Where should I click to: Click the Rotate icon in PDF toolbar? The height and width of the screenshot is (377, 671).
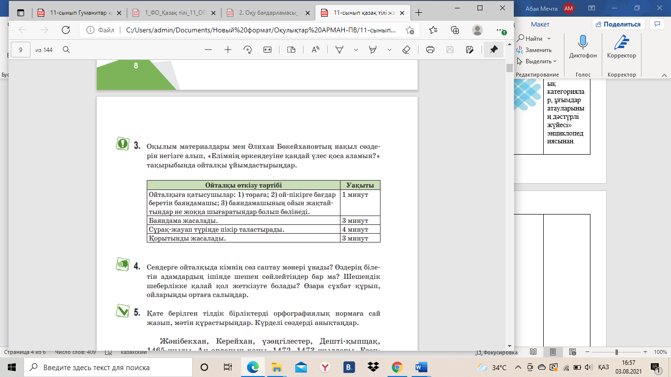coord(248,50)
